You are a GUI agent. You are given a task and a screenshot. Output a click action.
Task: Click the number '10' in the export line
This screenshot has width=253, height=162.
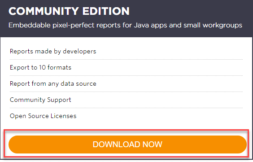43,67
